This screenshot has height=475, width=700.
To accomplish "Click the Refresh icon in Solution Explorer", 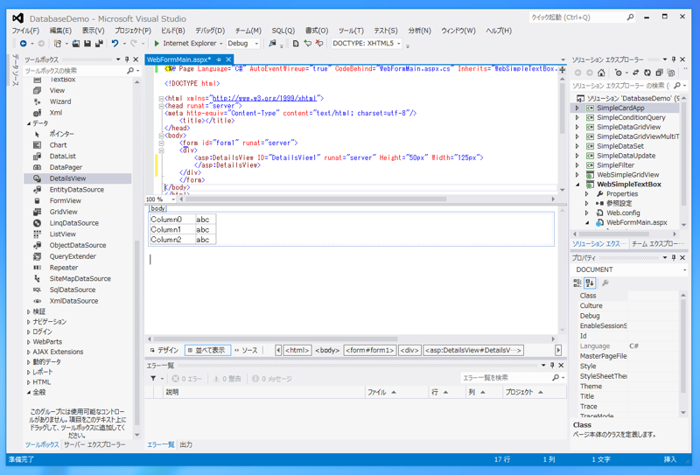I will (x=647, y=73).
